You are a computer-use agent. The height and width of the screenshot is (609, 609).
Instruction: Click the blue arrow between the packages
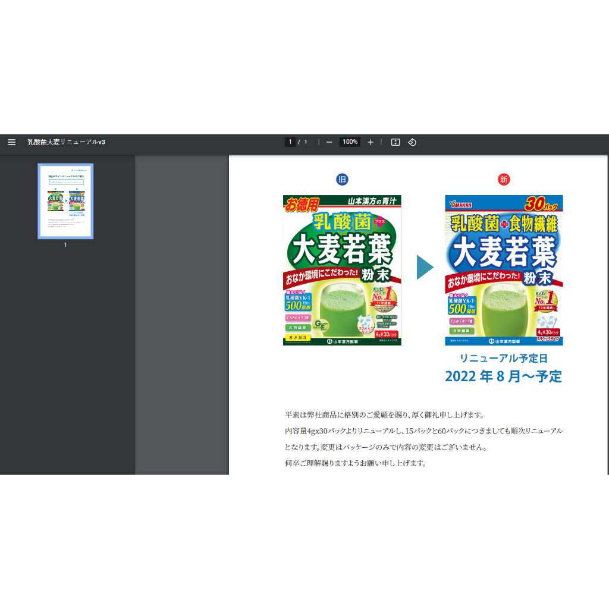(x=425, y=267)
